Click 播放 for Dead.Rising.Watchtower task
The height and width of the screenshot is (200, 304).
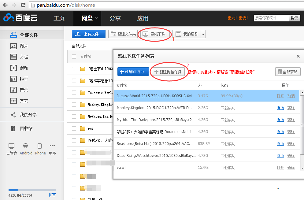click(x=280, y=156)
